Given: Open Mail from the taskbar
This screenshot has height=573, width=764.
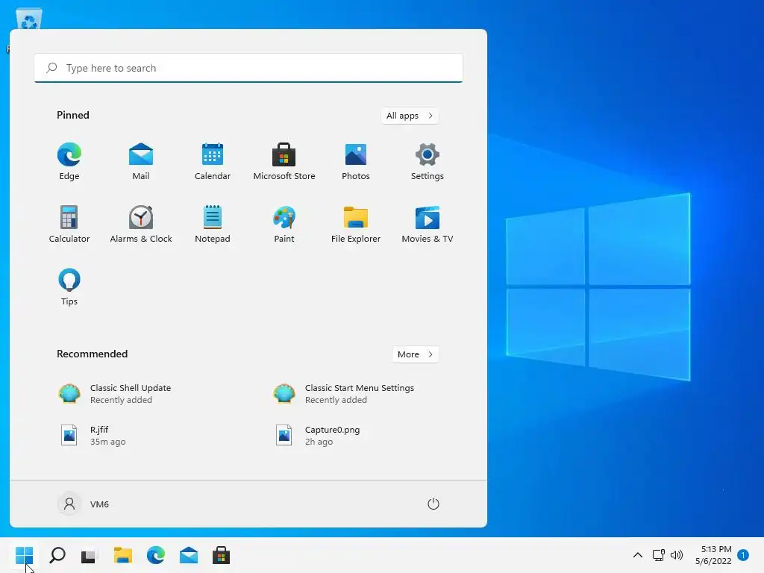Looking at the screenshot, I should point(189,555).
